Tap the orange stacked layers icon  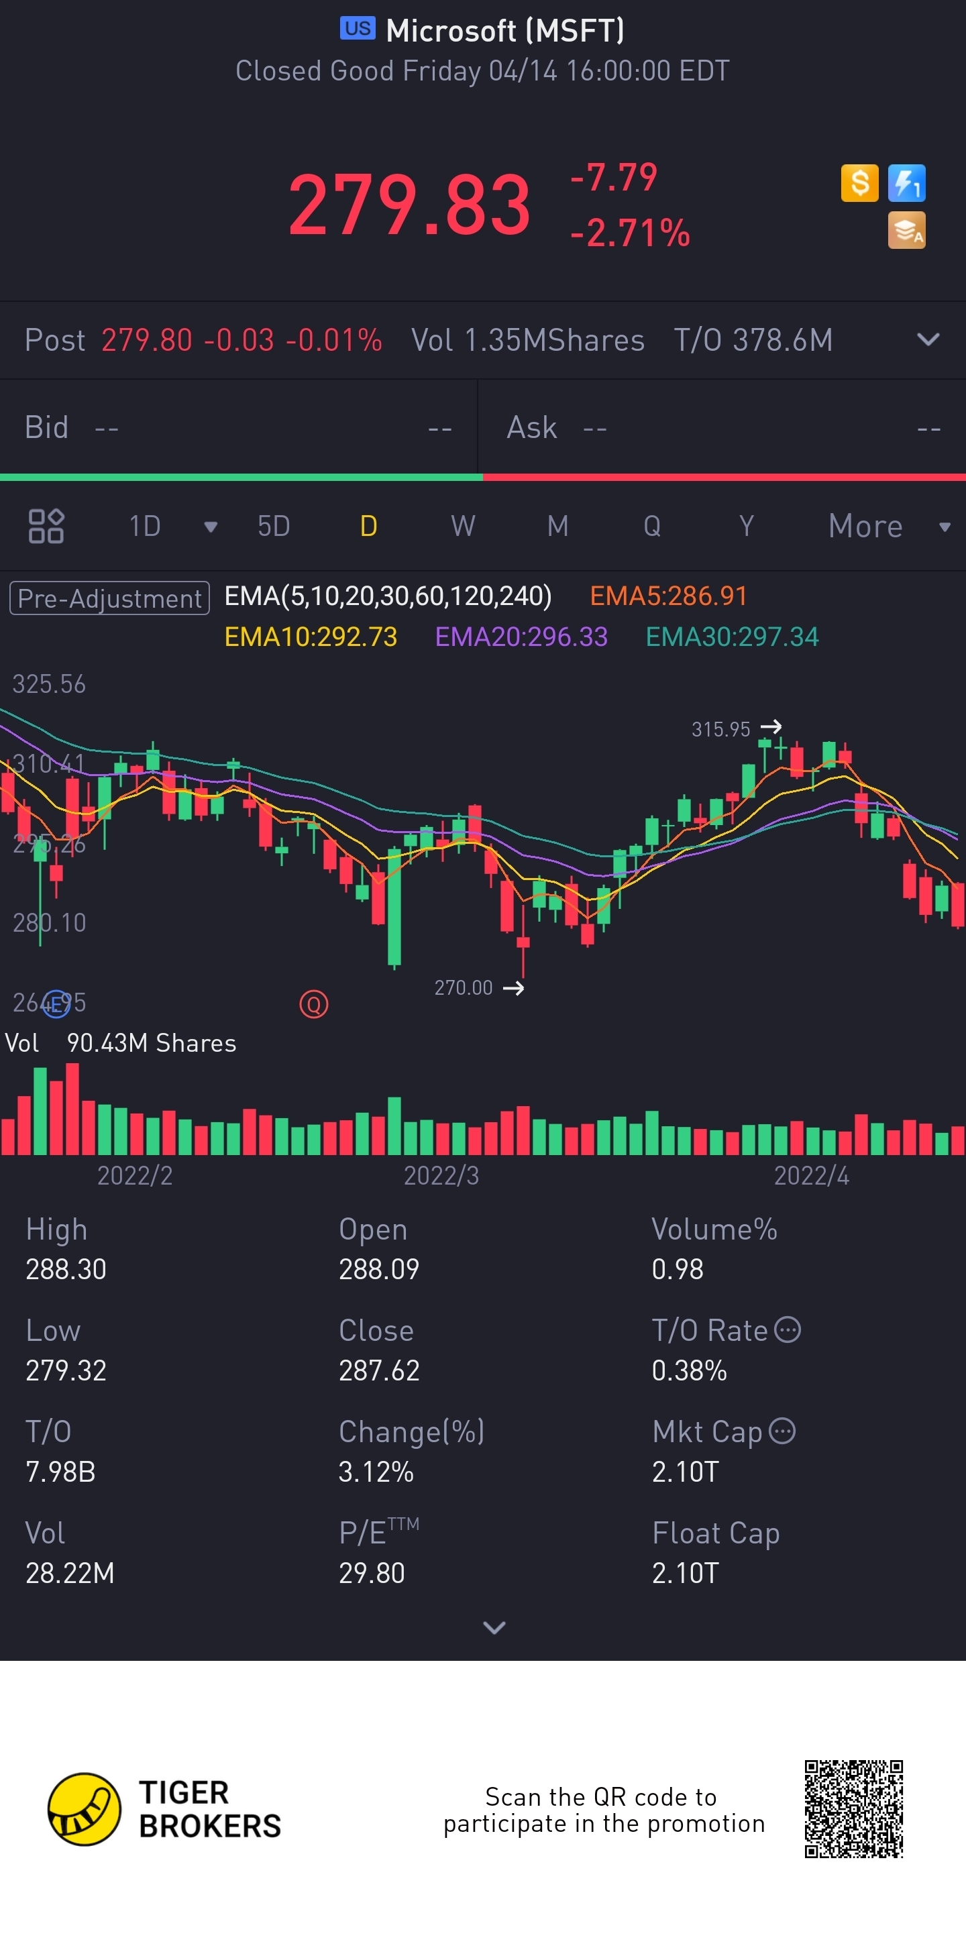click(x=907, y=230)
